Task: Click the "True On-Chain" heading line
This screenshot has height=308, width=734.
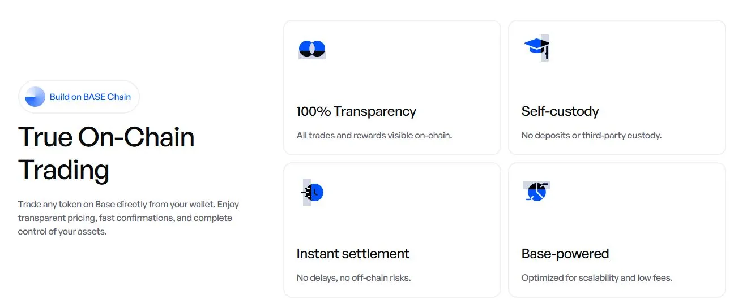Action: [x=106, y=137]
